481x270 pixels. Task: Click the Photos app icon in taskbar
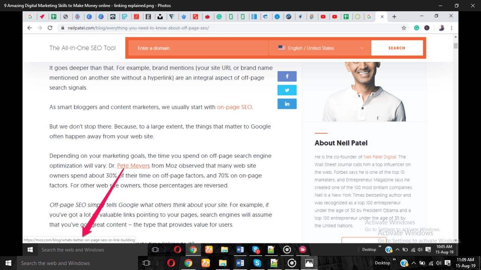point(309,263)
